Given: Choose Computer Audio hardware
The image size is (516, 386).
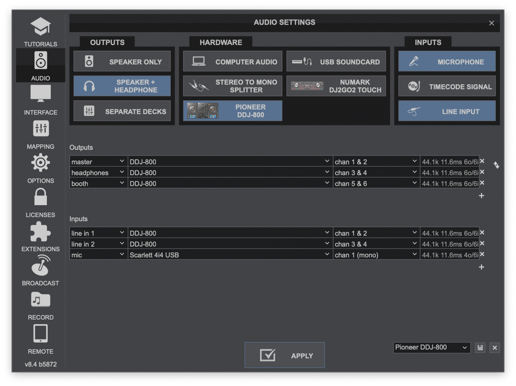Looking at the screenshot, I should pyautogui.click(x=233, y=61).
